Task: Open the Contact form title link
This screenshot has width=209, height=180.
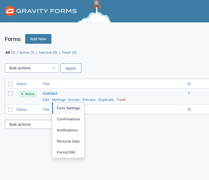Action: tap(50, 93)
